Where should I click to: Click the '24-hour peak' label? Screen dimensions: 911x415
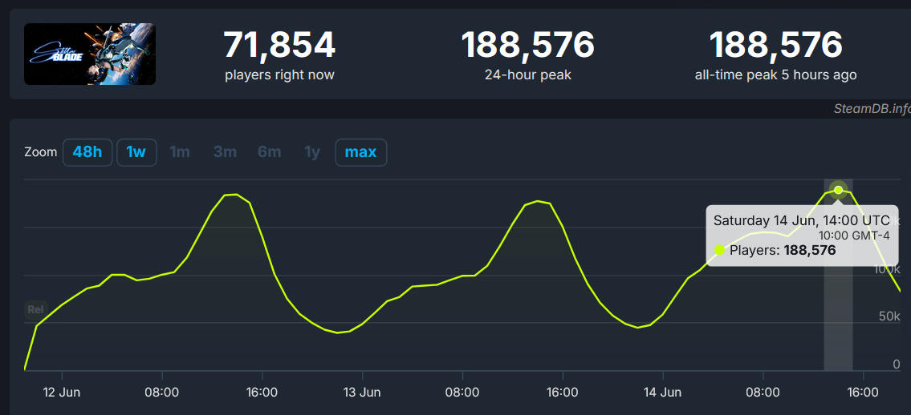pyautogui.click(x=527, y=75)
